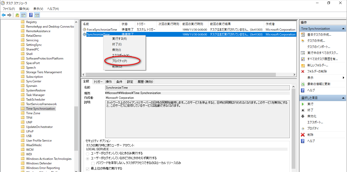
Task: Collapse the Time Synchronization actions section
Action: pyautogui.click(x=343, y=29)
